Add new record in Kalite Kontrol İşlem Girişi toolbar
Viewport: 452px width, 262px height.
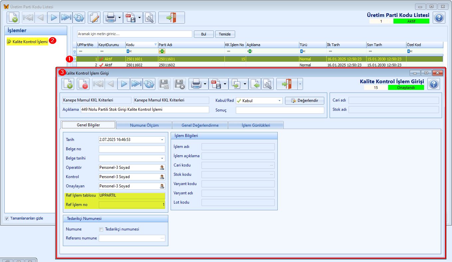click(x=68, y=84)
